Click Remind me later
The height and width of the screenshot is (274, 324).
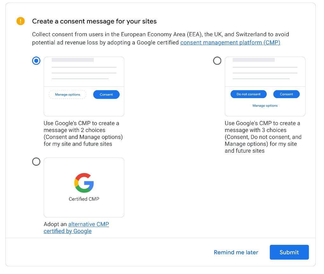pos(236,252)
